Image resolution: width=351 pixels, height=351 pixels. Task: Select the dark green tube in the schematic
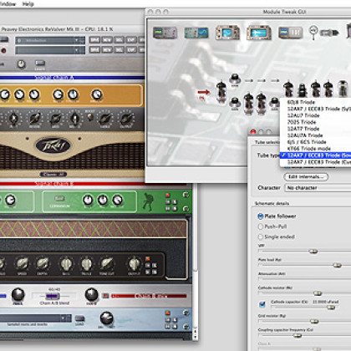[303, 89]
